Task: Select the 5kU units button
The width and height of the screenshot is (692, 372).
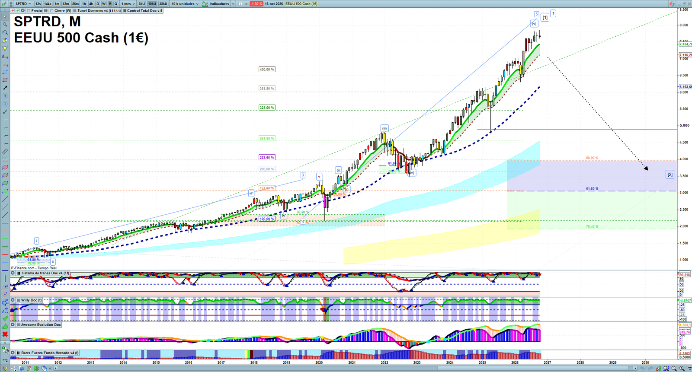Action: [142, 4]
